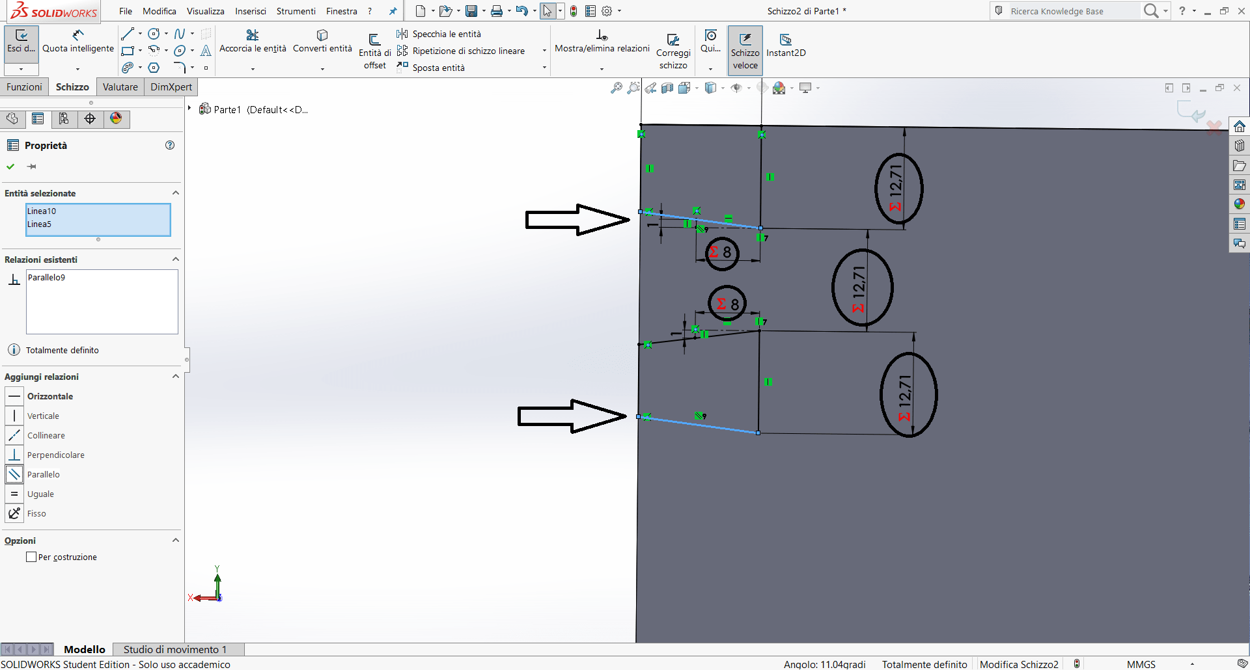This screenshot has width=1250, height=670.
Task: Open DimXpertManager tab icon
Action: click(x=90, y=118)
